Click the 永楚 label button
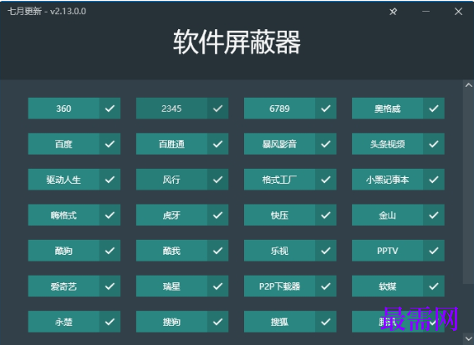The width and height of the screenshot is (474, 345). tap(64, 322)
